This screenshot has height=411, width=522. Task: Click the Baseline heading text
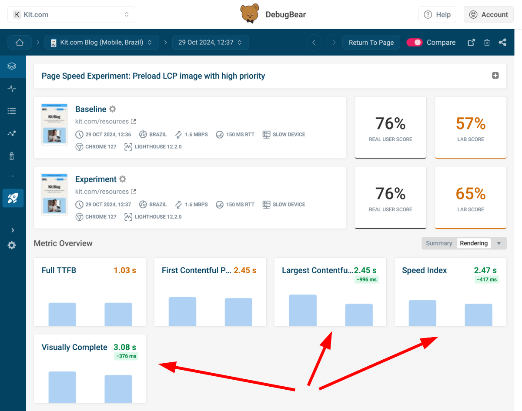[x=91, y=109]
